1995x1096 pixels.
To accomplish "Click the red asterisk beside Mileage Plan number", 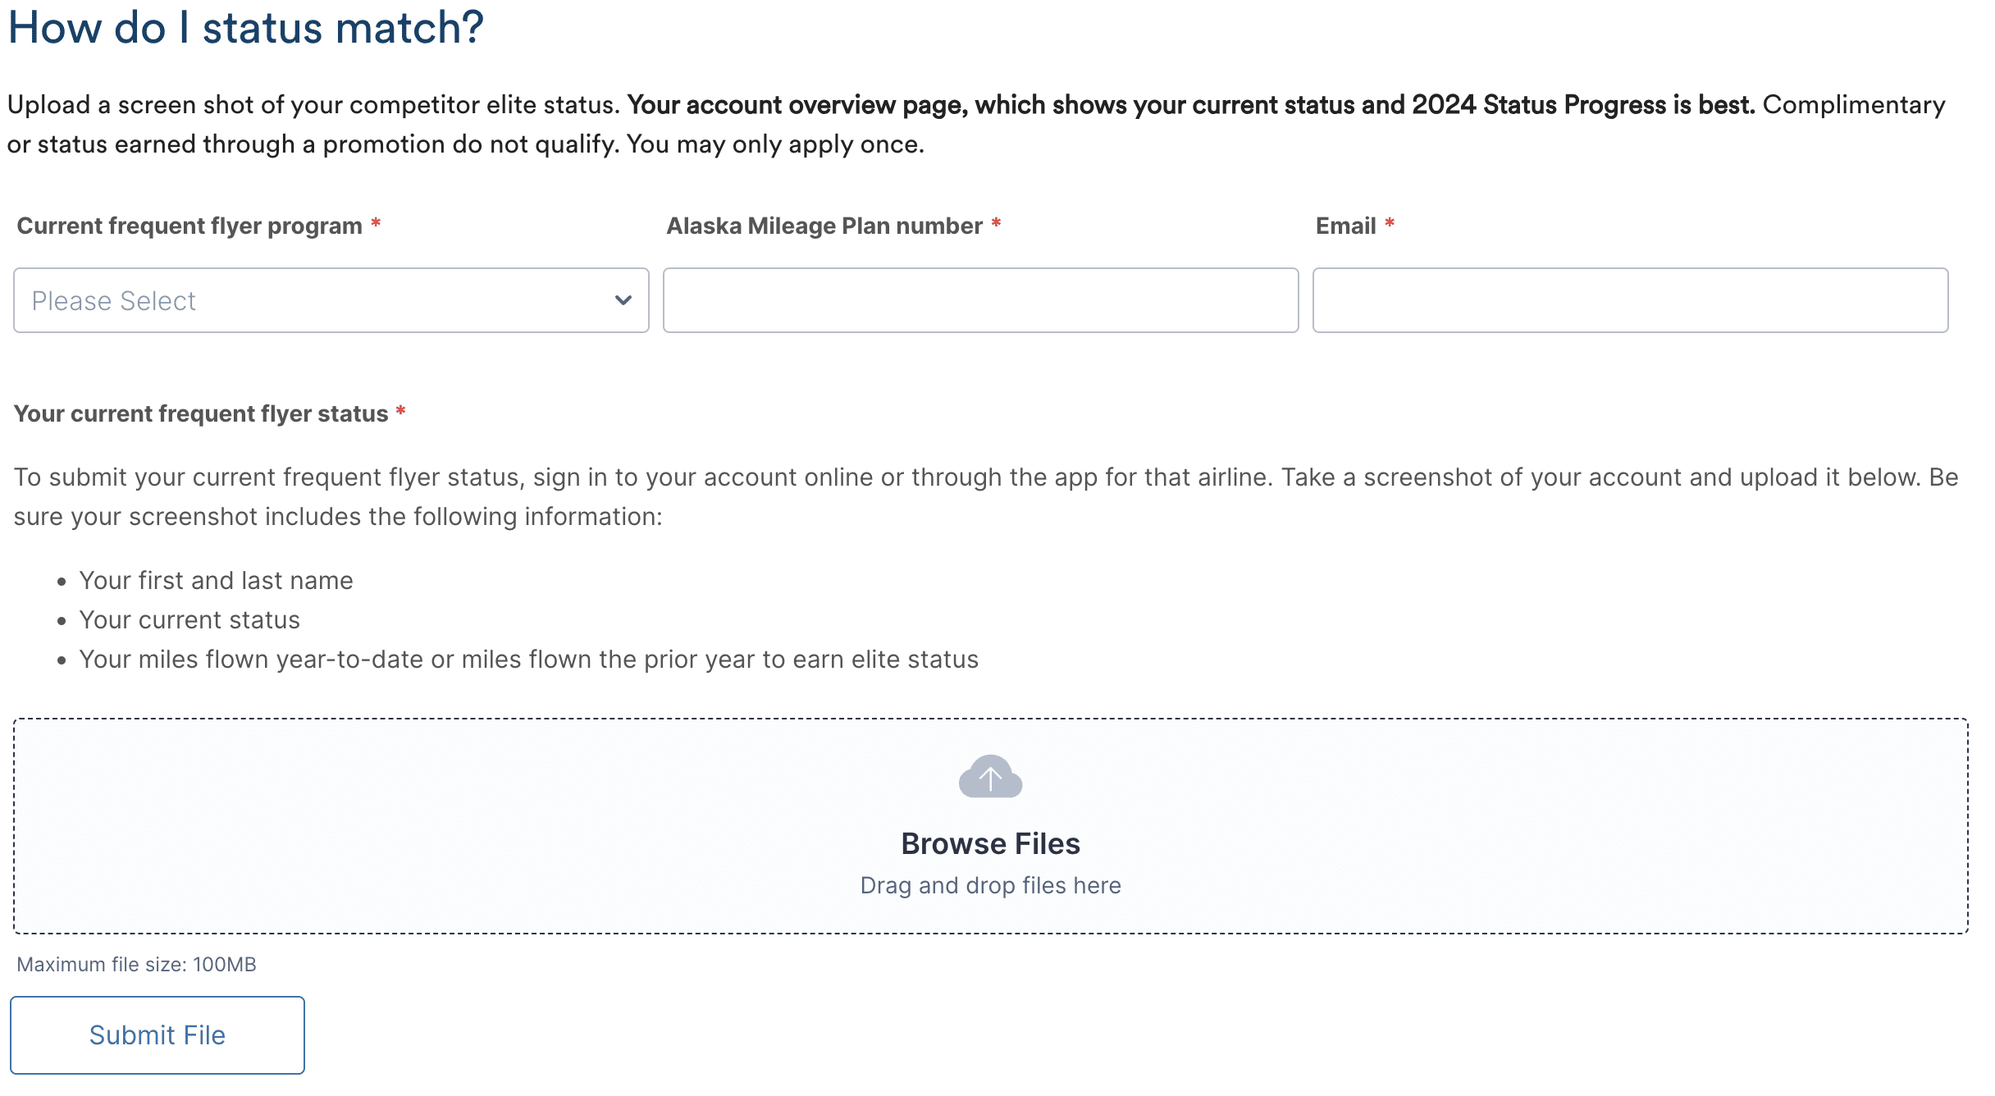I will click(x=996, y=223).
